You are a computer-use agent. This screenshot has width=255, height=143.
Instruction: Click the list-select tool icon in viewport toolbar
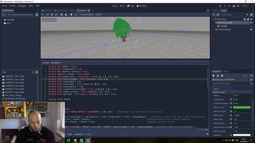[x=61, y=15]
